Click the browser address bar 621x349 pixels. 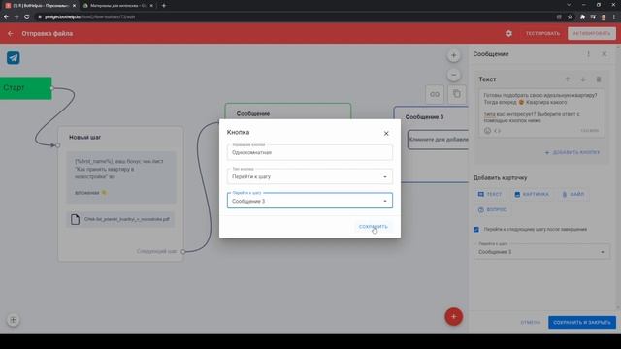click(x=293, y=17)
